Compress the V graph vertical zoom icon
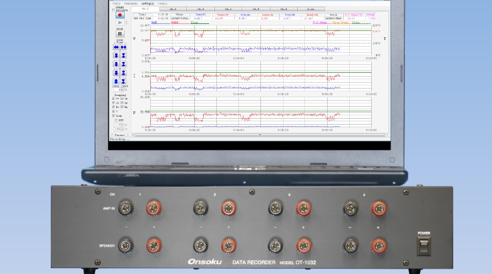Screen dimensions: 492x274 click(124, 55)
